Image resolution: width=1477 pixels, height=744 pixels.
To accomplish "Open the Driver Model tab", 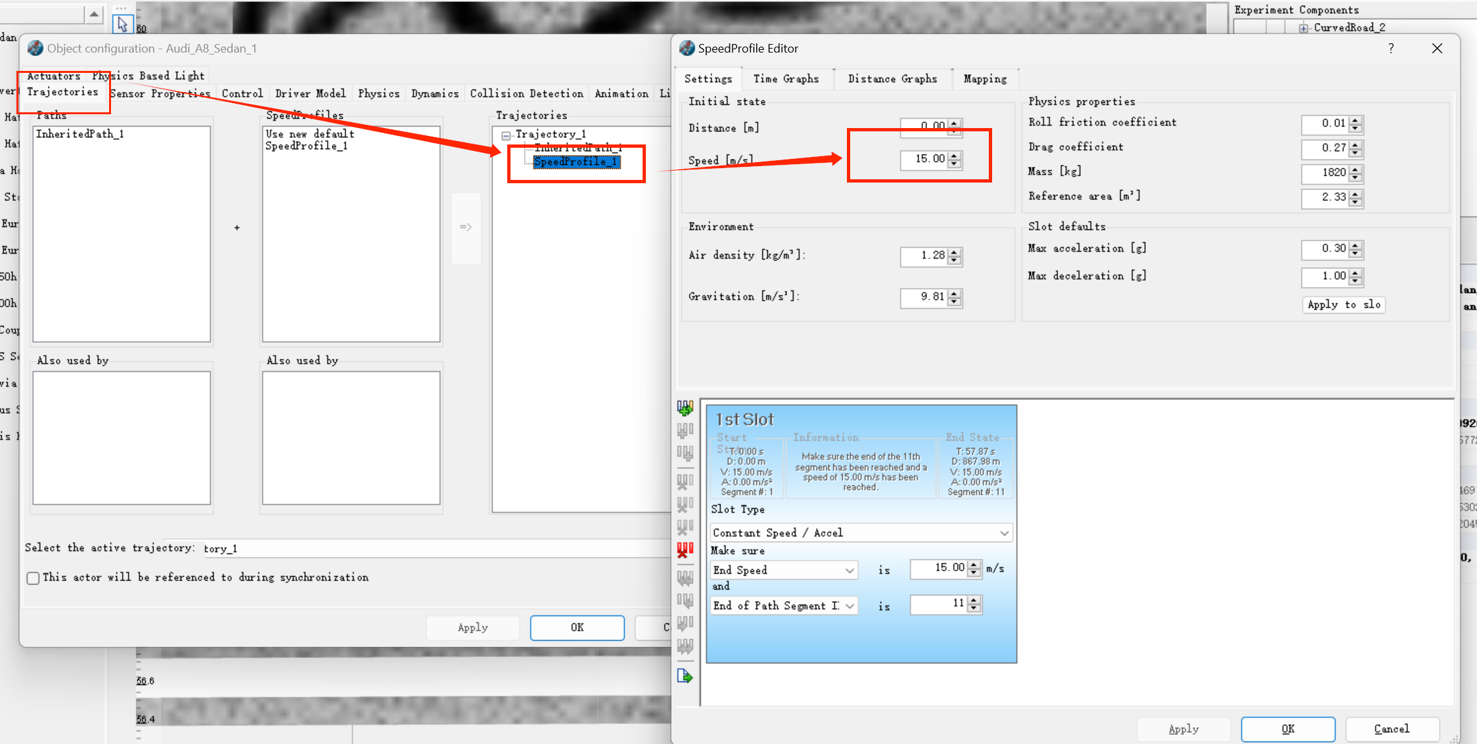I will [310, 93].
